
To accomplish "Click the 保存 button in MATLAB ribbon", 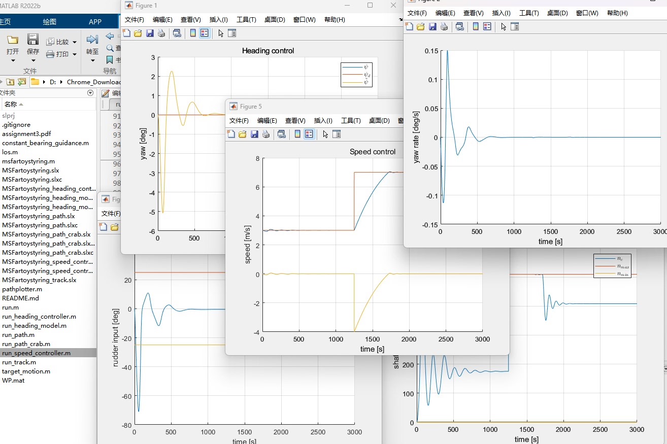I will pos(33,45).
